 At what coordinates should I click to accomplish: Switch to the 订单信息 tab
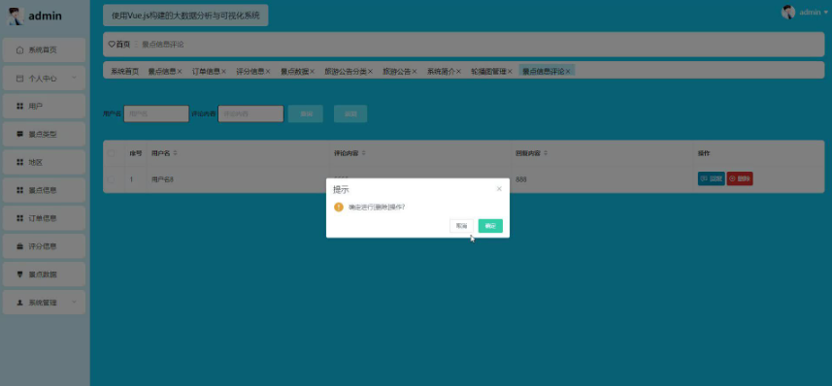pyautogui.click(x=206, y=71)
